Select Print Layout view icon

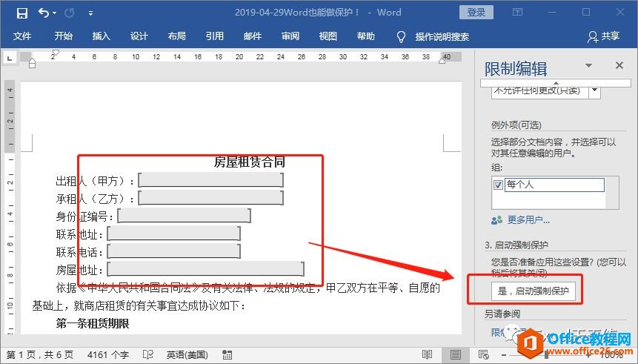coord(456,354)
